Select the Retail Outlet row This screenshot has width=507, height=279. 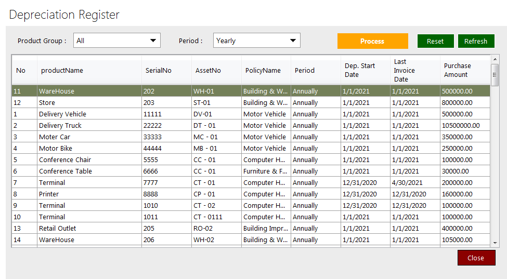pos(58,229)
